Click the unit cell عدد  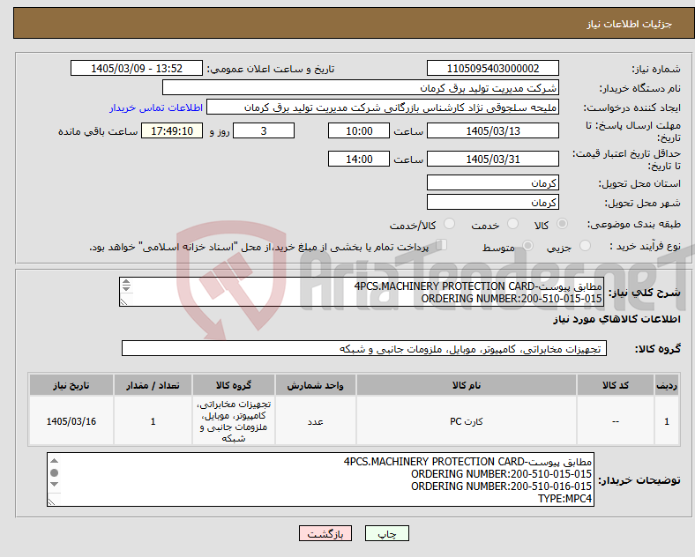click(x=315, y=421)
